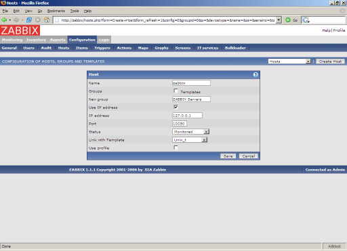The height and width of the screenshot is (251, 347).
Task: Open the Go menu
Action: [x=40, y=11]
